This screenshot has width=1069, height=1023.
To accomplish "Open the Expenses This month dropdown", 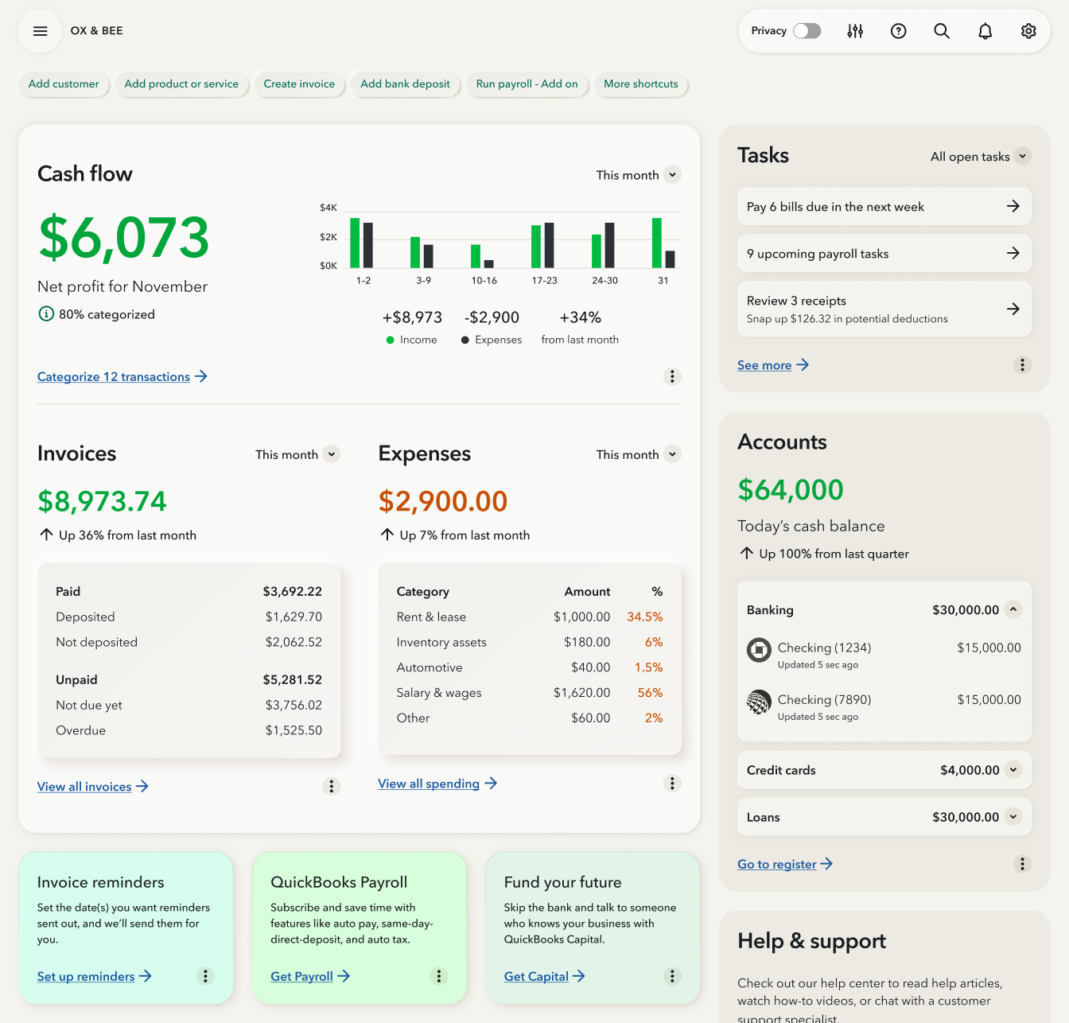I will [639, 454].
